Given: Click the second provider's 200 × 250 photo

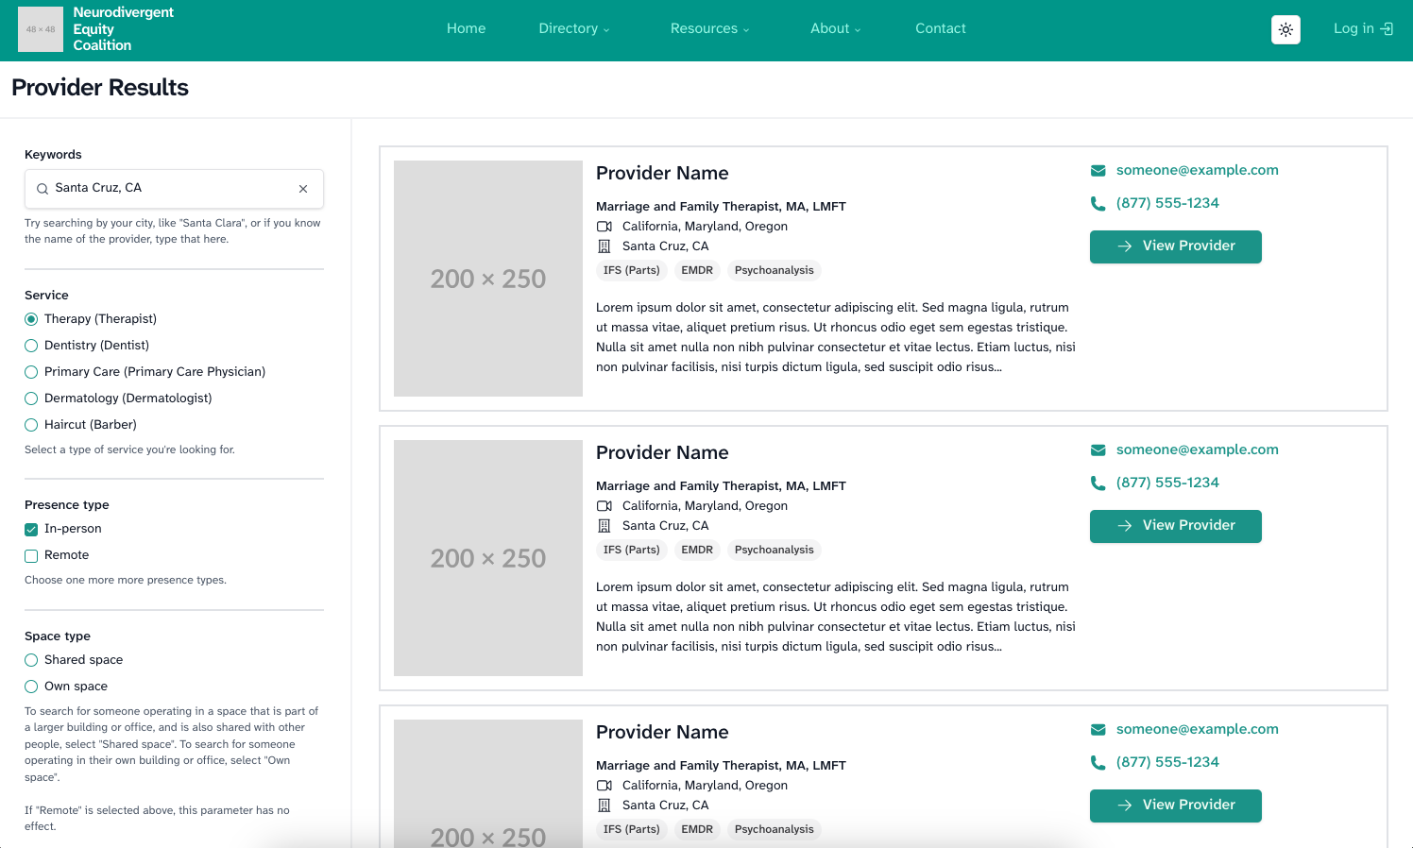Looking at the screenshot, I should point(488,558).
